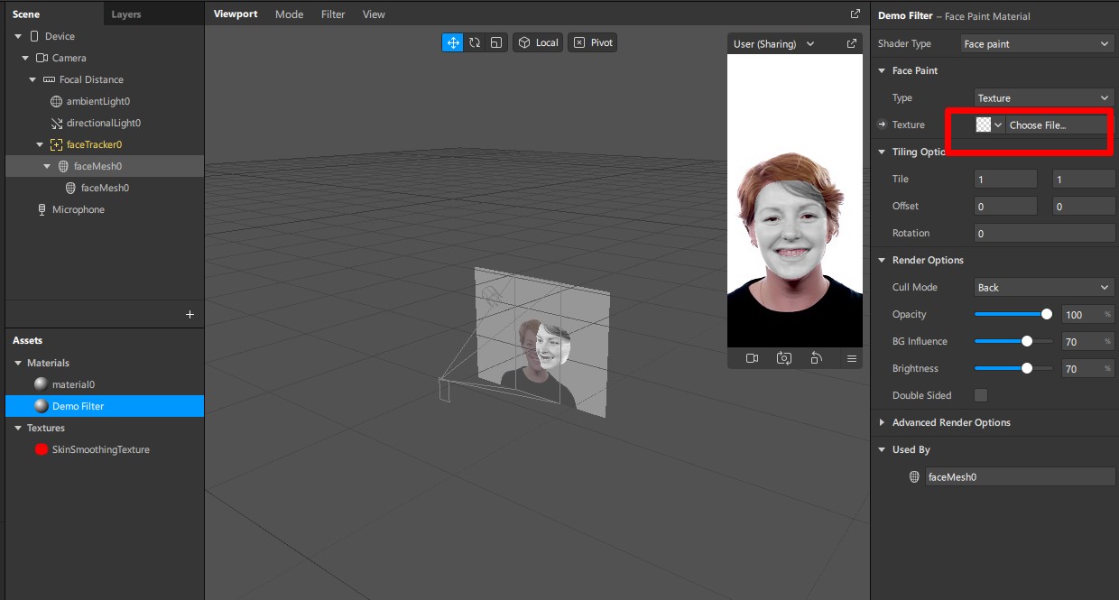Open the View menu

(374, 14)
